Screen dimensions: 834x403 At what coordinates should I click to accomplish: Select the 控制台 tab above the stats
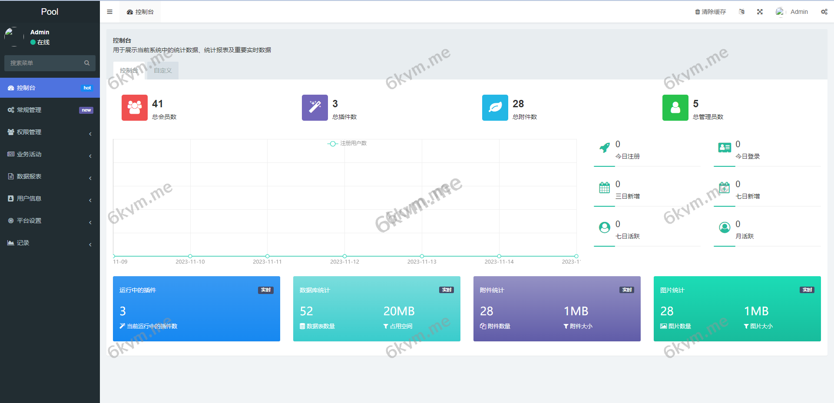click(129, 70)
